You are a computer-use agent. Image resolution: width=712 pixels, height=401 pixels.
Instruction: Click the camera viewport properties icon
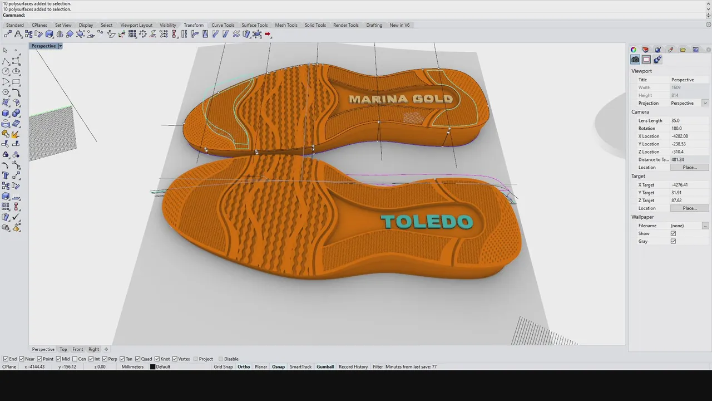click(x=635, y=60)
